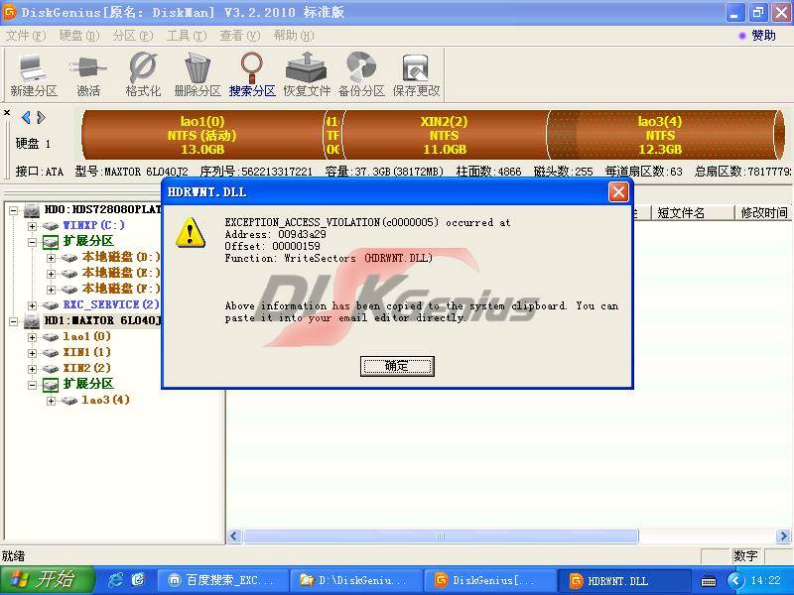Open the 硬盘(D) menu
794x595 pixels.
(x=79, y=36)
